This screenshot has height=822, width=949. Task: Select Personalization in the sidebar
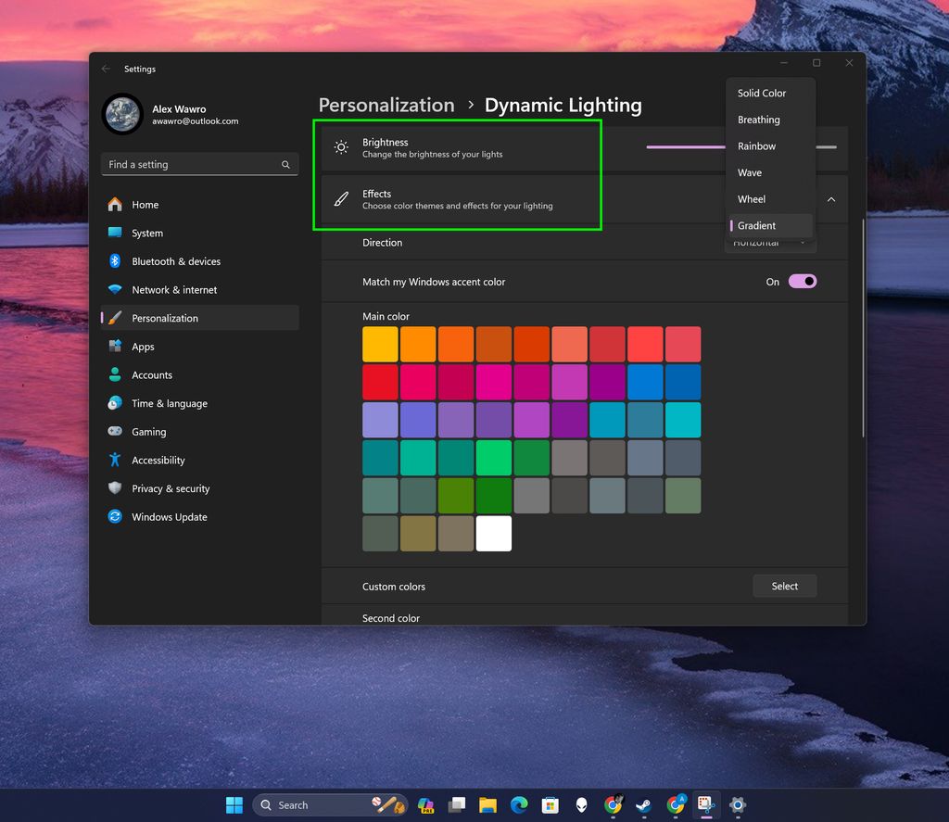coord(165,317)
